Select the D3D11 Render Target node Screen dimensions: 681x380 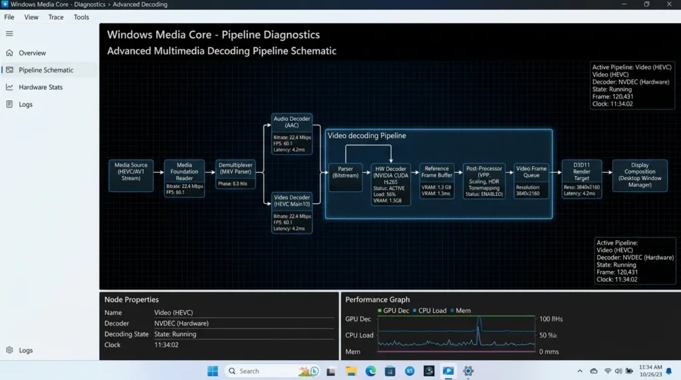click(581, 179)
